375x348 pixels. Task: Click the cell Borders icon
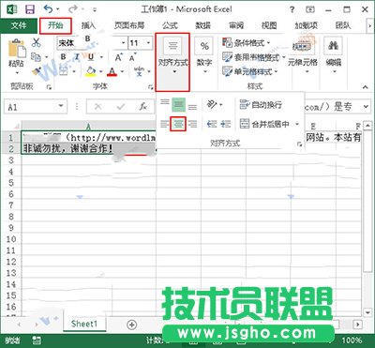coord(64,71)
